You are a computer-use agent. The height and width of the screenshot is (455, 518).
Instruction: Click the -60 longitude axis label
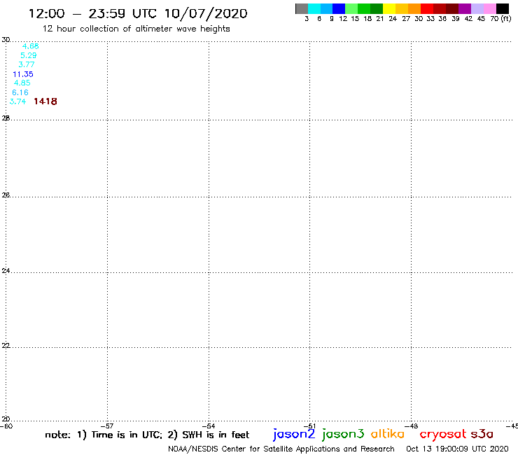point(6,426)
